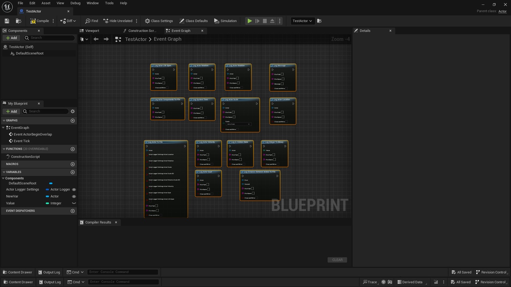Toggle Hide Unrelated nodes
Image resolution: width=511 pixels, height=287 pixels.
click(118, 21)
